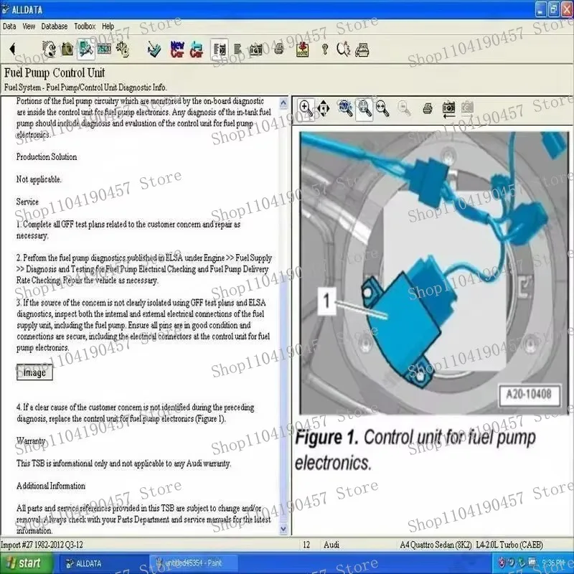Viewport: 574px width, 574px height.
Task: Switch to the text-only layout icon
Action: click(x=238, y=50)
